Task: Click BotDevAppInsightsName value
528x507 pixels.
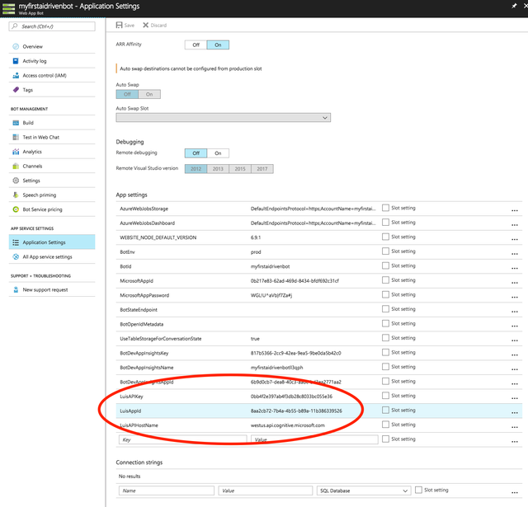Action: (277, 368)
